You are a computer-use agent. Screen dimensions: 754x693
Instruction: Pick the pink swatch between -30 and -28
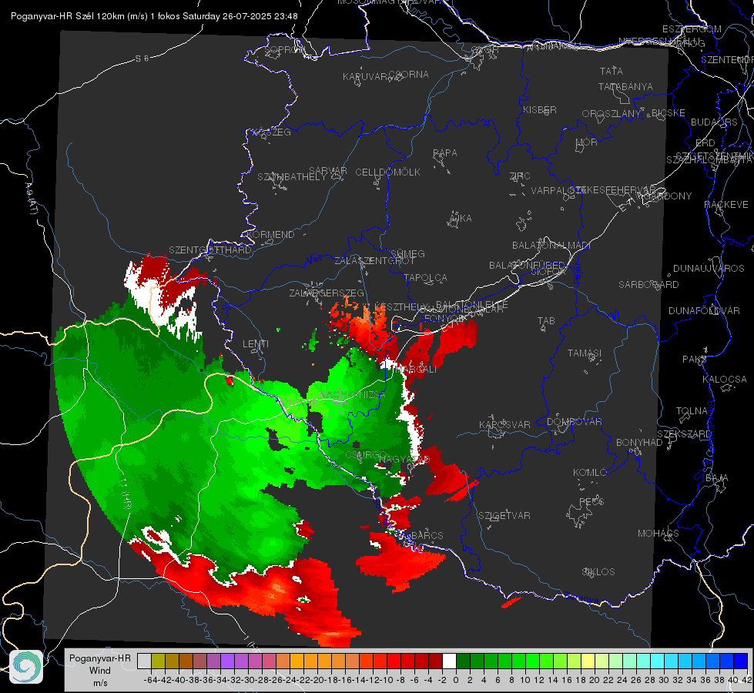click(x=255, y=661)
